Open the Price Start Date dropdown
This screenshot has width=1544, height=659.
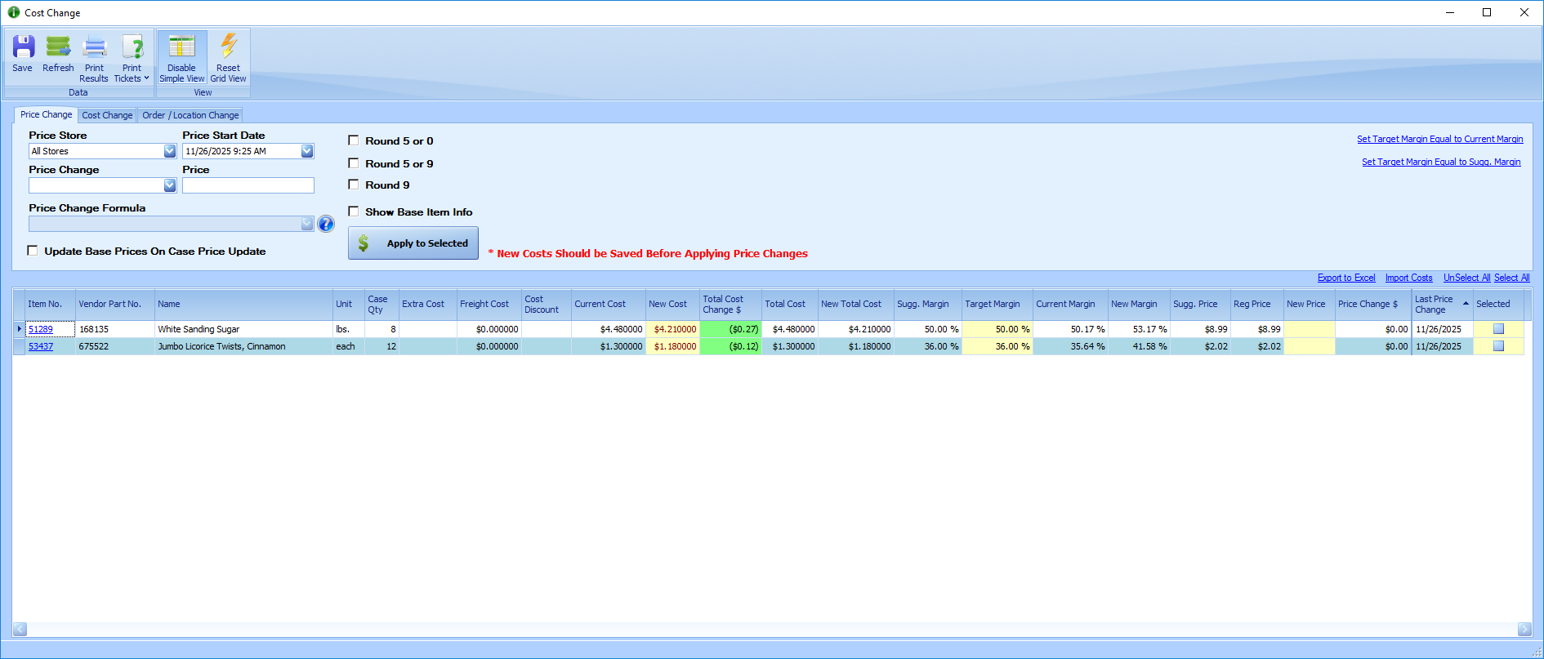point(307,151)
